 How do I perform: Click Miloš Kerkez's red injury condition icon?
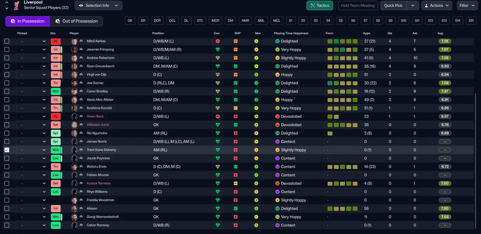click(218, 41)
